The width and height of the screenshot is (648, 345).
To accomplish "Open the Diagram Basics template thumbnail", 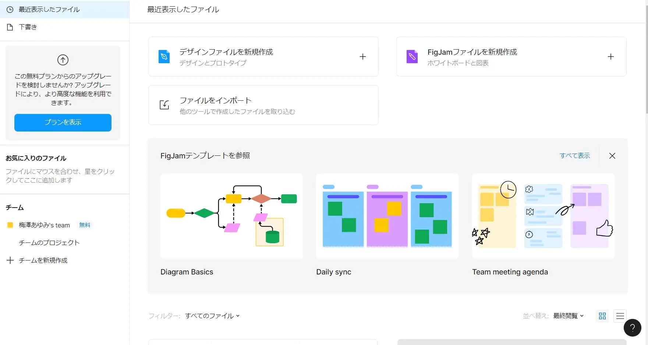I will click(x=232, y=216).
